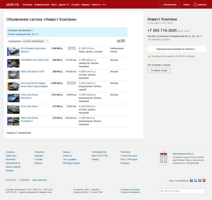The width and height of the screenshot is (212, 200).
Task: Click the + Объявление button
Action: 169,5
